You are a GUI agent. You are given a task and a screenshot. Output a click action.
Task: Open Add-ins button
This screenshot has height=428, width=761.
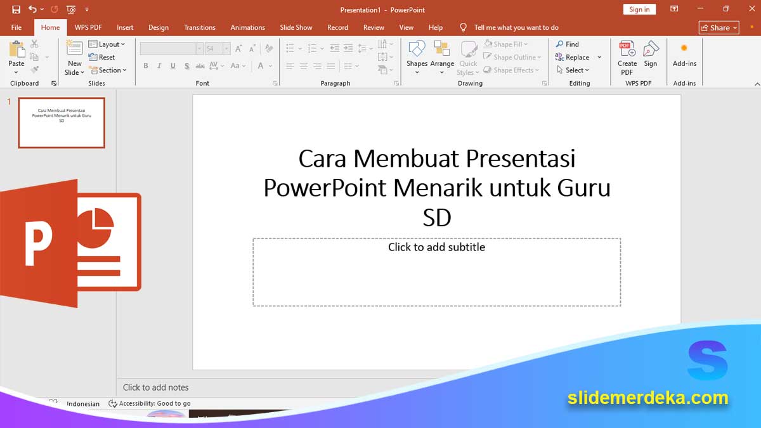pyautogui.click(x=684, y=55)
